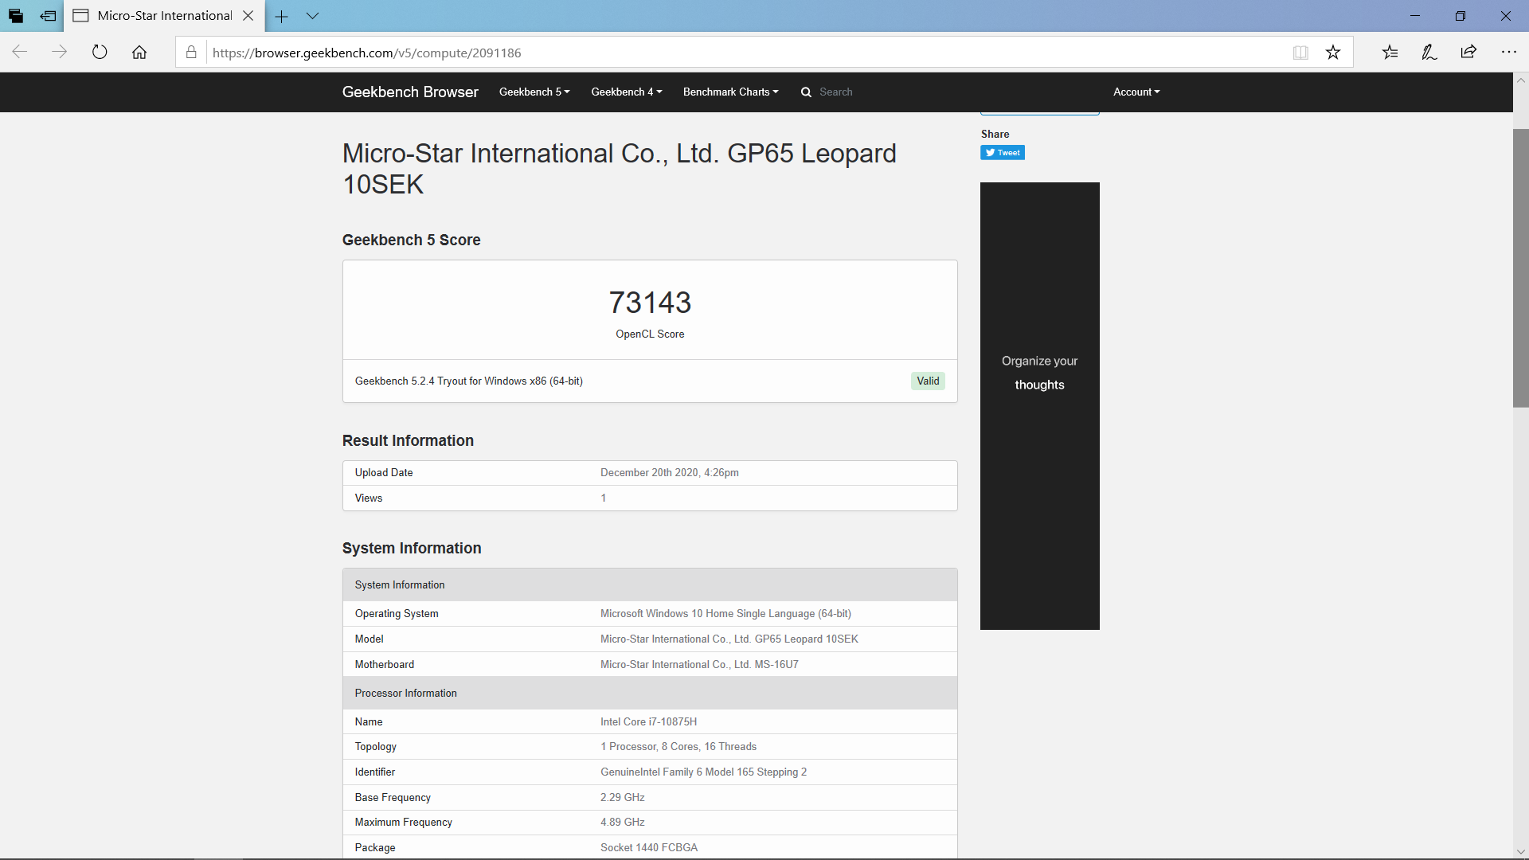Click the Package Socket 1440 FCBGA value

click(x=649, y=848)
